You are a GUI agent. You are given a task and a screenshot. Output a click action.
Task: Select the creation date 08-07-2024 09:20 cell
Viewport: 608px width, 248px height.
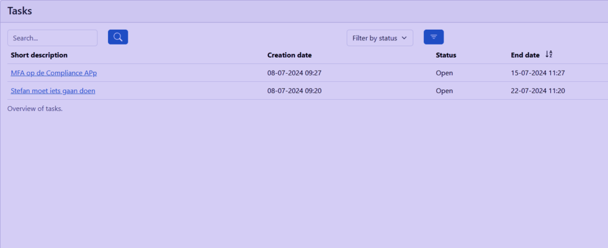[x=294, y=91]
